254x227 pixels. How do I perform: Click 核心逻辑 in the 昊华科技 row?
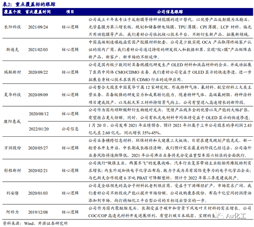click(x=70, y=95)
